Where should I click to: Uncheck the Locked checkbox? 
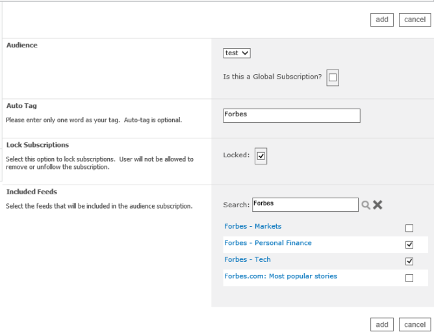point(261,156)
